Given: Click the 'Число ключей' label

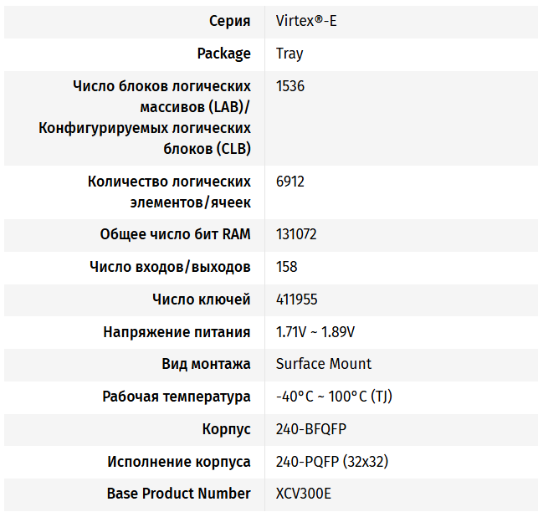Looking at the screenshot, I should click(201, 300).
